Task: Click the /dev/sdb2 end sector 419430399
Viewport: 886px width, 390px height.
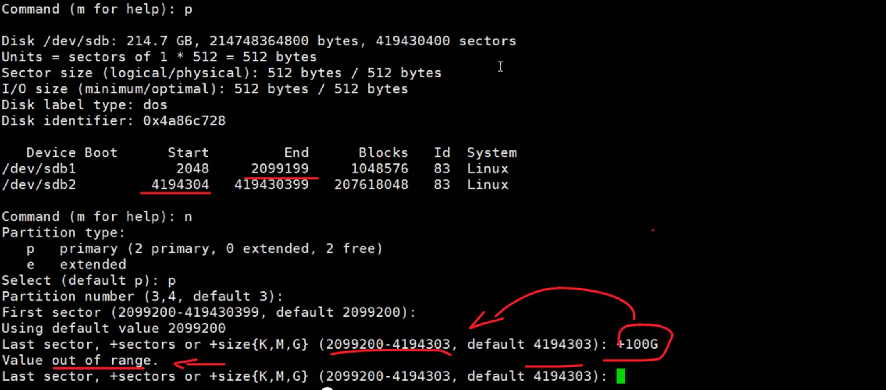Action: tap(272, 185)
